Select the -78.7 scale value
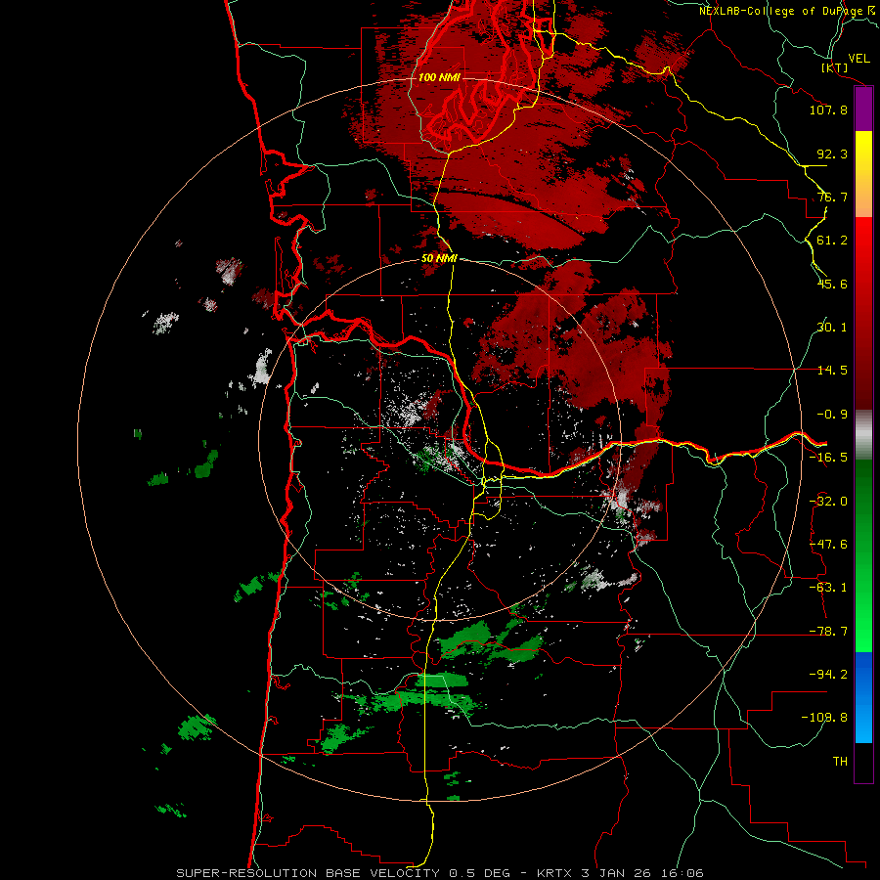The width and height of the screenshot is (880, 880). coord(828,632)
